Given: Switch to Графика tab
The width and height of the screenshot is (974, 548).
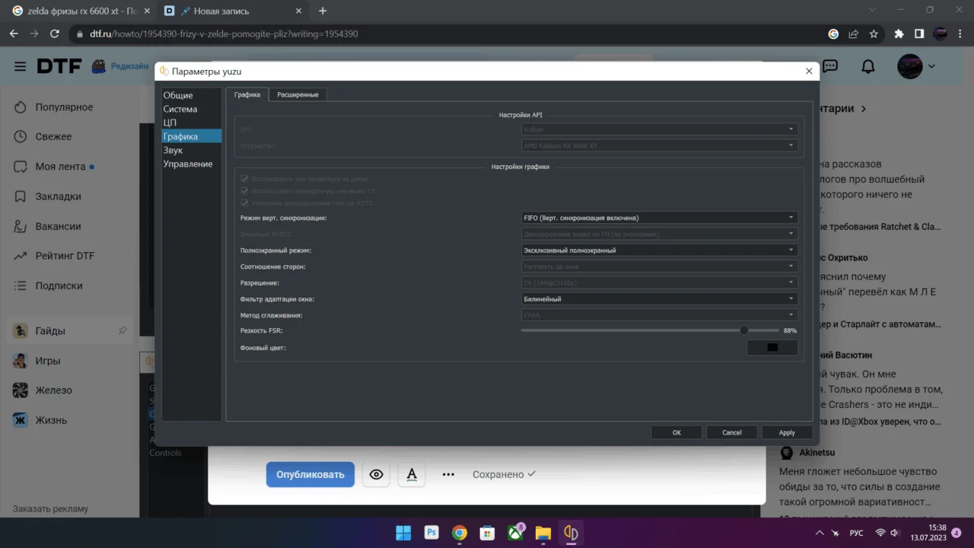Looking at the screenshot, I should pyautogui.click(x=247, y=94).
